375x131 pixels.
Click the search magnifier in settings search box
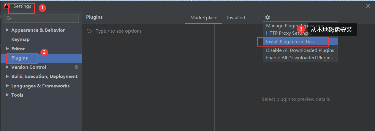[9, 18]
